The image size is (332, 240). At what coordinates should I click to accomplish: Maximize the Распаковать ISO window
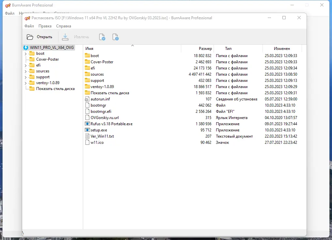pyautogui.click(x=284, y=18)
